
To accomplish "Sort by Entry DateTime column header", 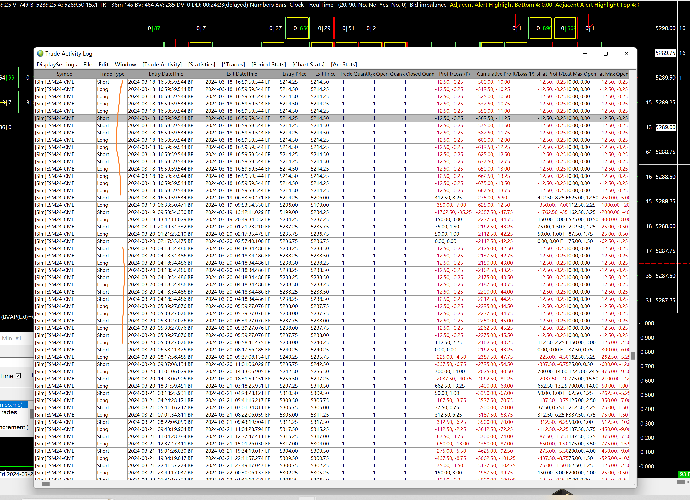I will click(166, 74).
